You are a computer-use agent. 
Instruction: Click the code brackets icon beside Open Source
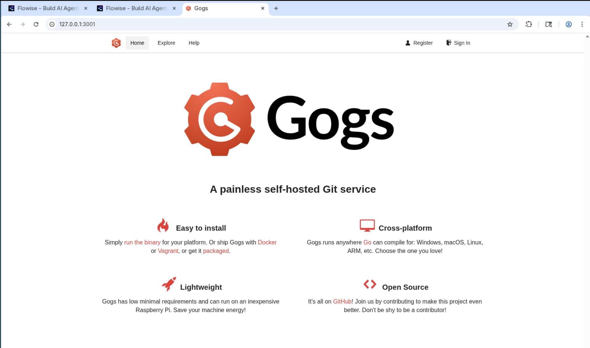coord(370,284)
